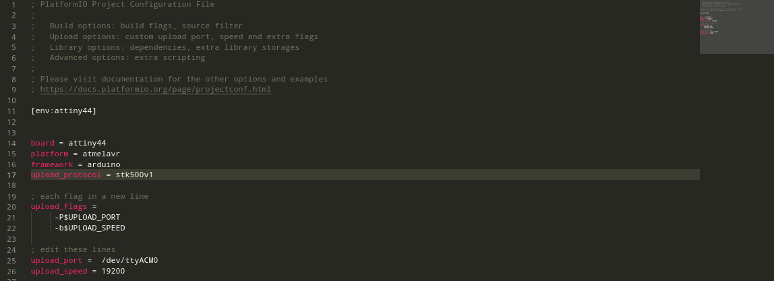Click the [env:attiny44] section header
The height and width of the screenshot is (281, 774).
[63, 111]
